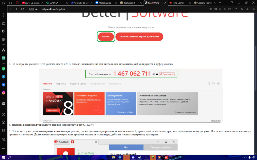Screen dimensions: 257x160
Task: Open the extensions cube in toolbar
Action: click(x=236, y=9)
